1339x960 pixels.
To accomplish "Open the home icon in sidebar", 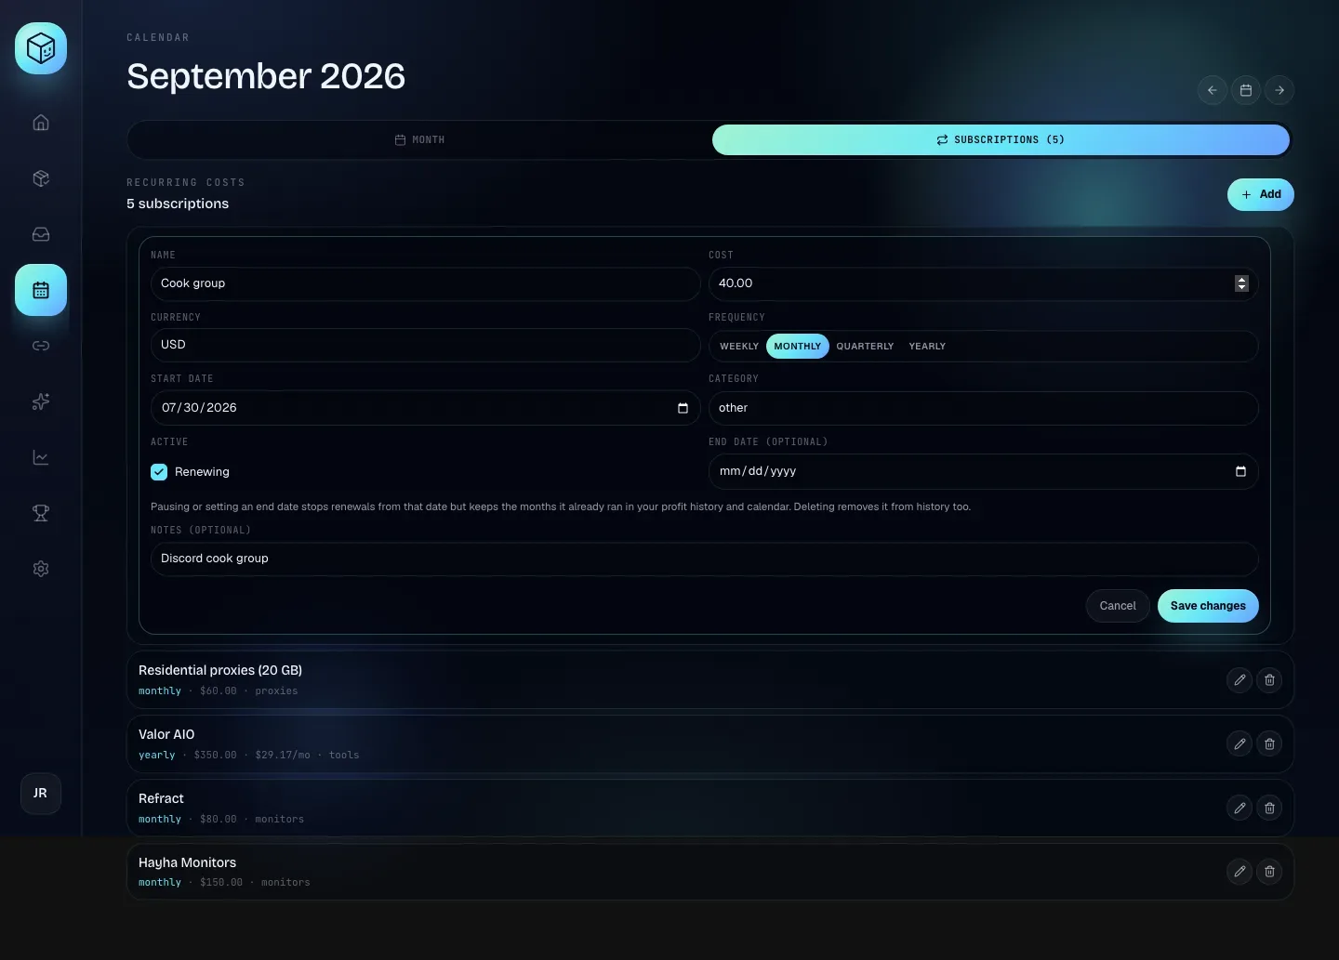I will (x=41, y=123).
